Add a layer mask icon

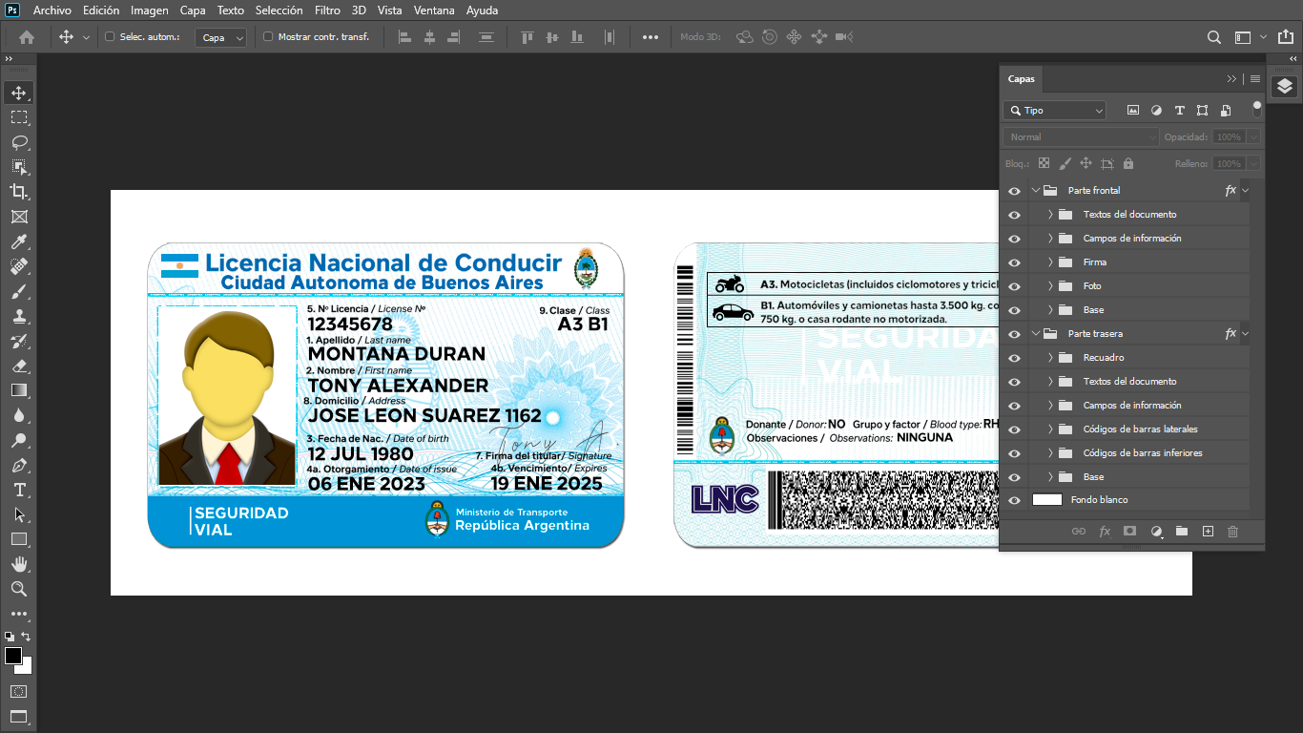coord(1130,532)
